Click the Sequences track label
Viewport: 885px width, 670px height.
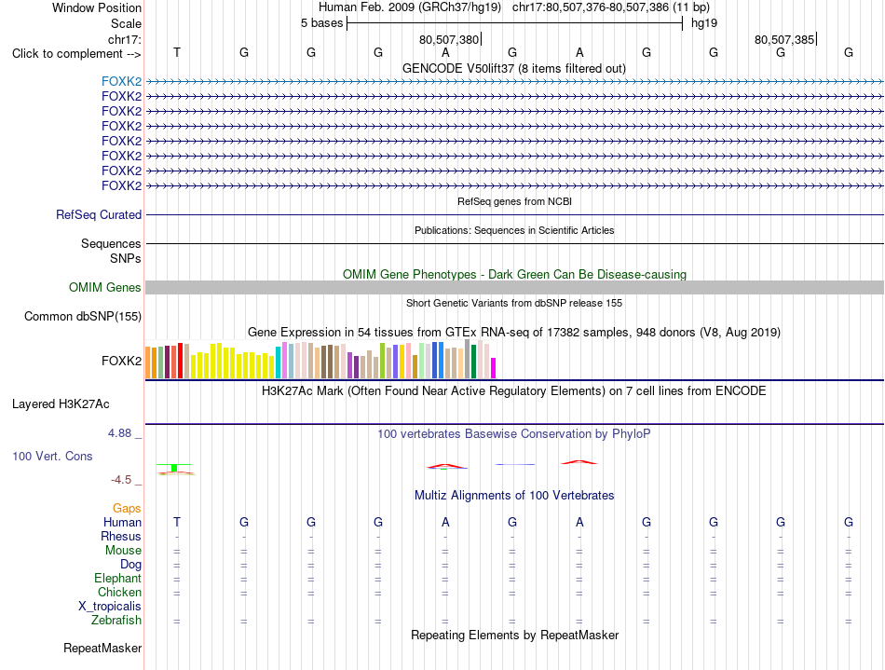click(111, 243)
